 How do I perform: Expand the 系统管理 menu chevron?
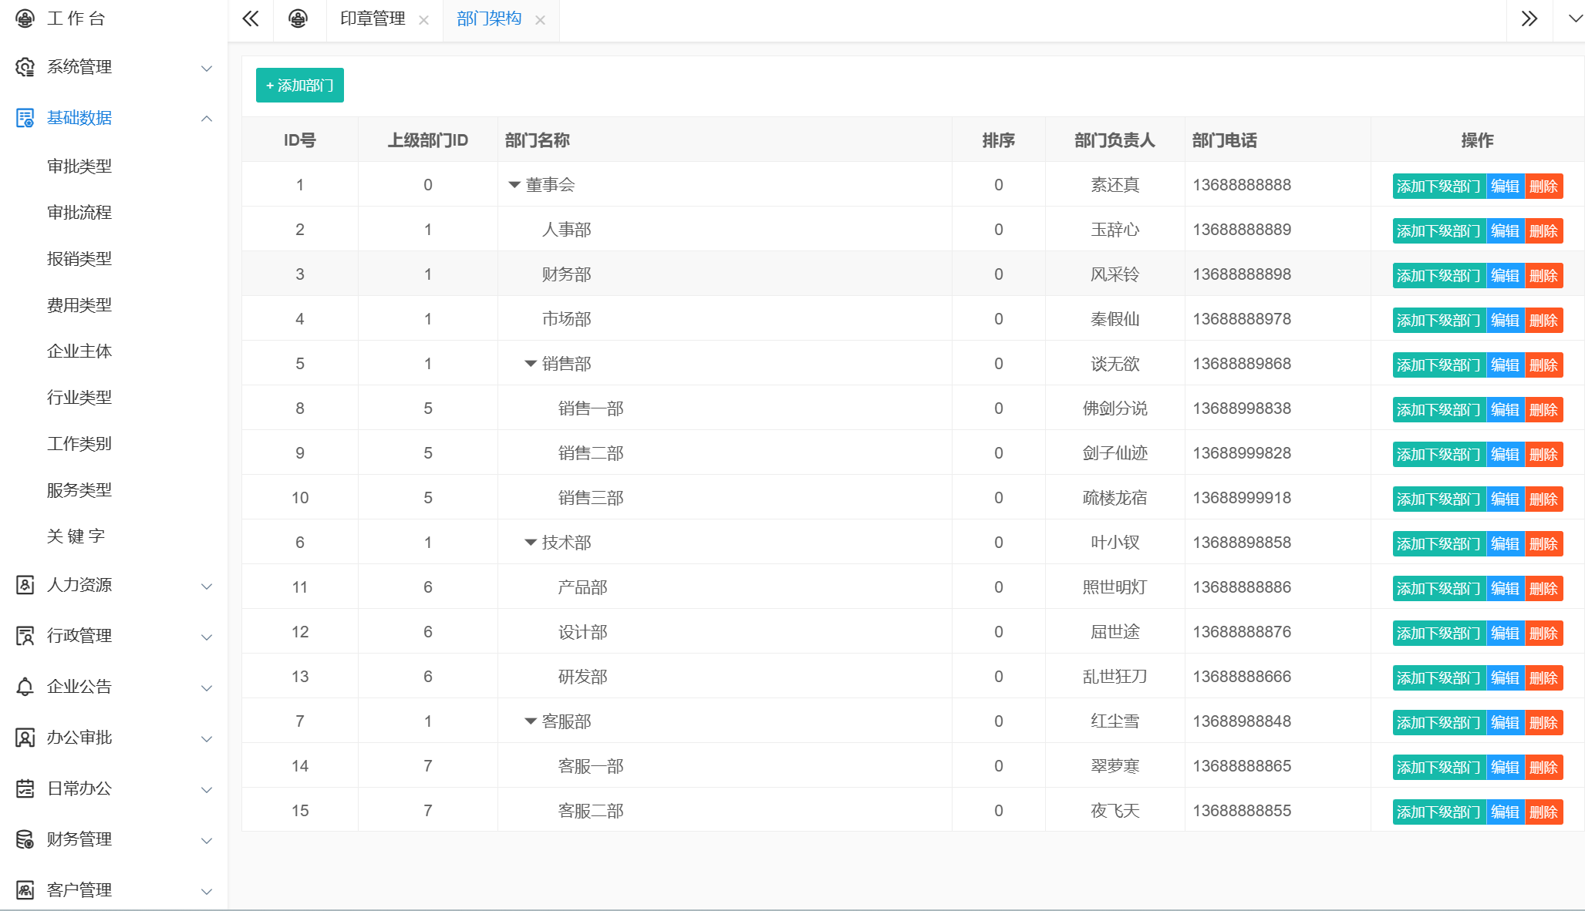[x=207, y=69]
